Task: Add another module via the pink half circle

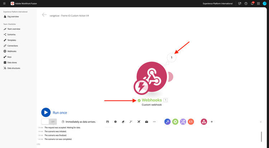Action: [171, 77]
